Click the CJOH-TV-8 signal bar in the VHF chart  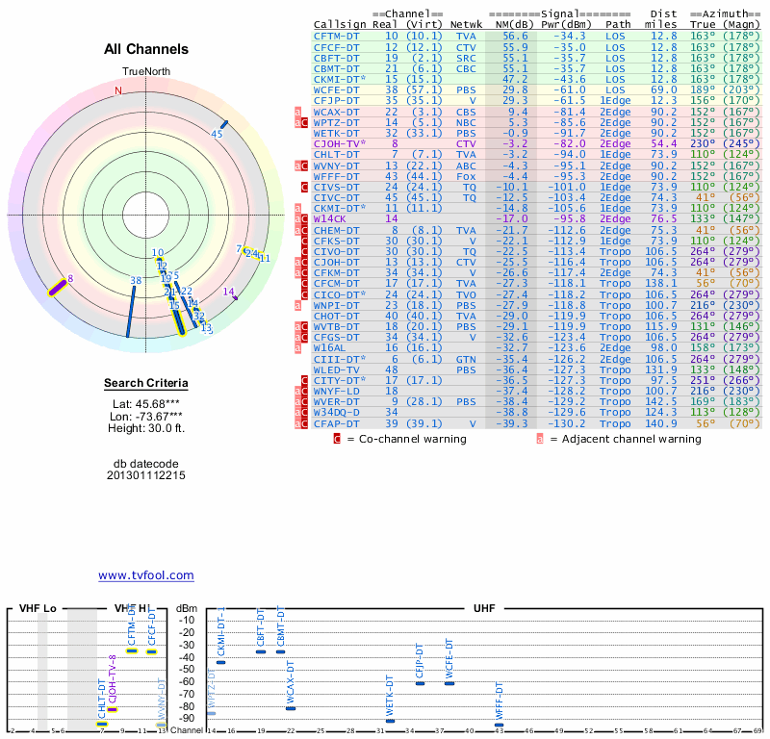(x=112, y=709)
